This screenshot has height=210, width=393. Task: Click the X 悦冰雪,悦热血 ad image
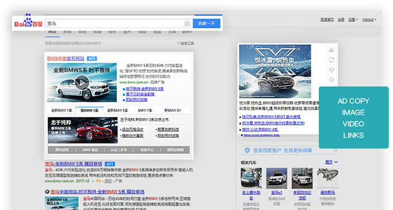[x=275, y=71]
